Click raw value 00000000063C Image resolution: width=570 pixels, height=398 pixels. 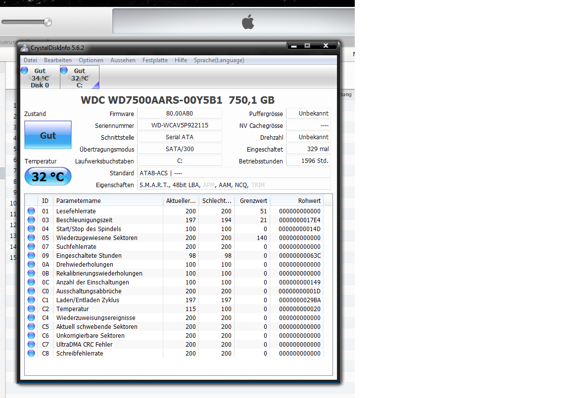tap(299, 255)
